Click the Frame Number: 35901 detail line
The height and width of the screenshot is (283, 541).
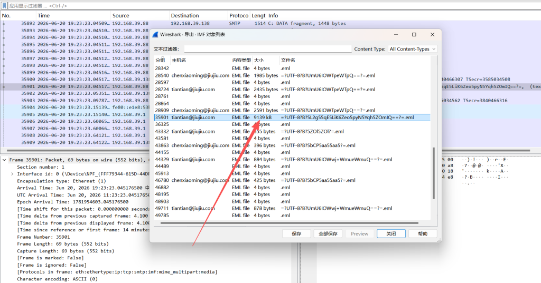(43, 237)
